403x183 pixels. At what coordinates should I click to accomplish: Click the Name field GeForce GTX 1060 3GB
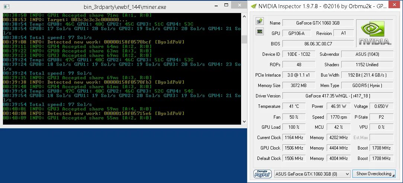pos(318,23)
